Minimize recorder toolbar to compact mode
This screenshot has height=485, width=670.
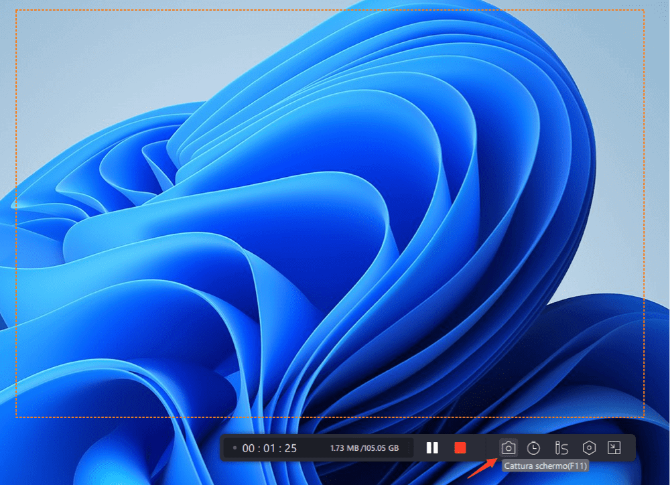tap(614, 448)
